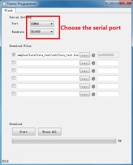The height and width of the screenshot is (165, 133).
Task: Browse for file in first download row
Action: point(85,55)
